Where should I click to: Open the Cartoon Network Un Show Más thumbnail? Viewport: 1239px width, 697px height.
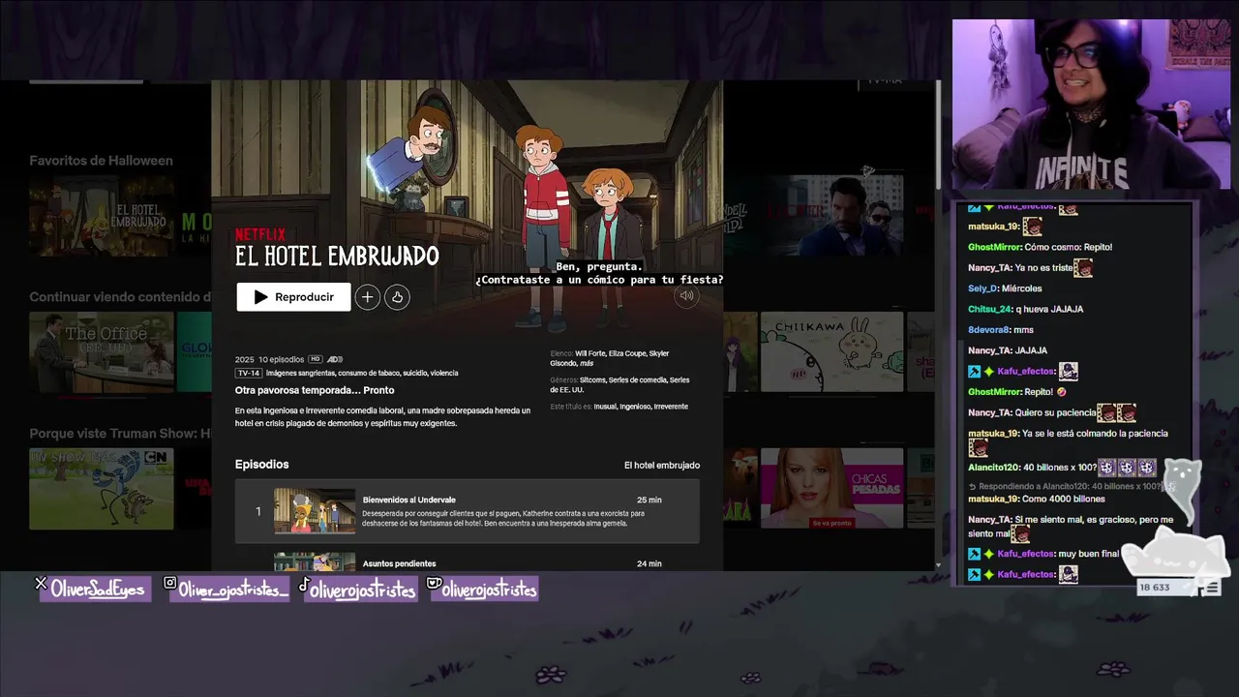point(102,489)
